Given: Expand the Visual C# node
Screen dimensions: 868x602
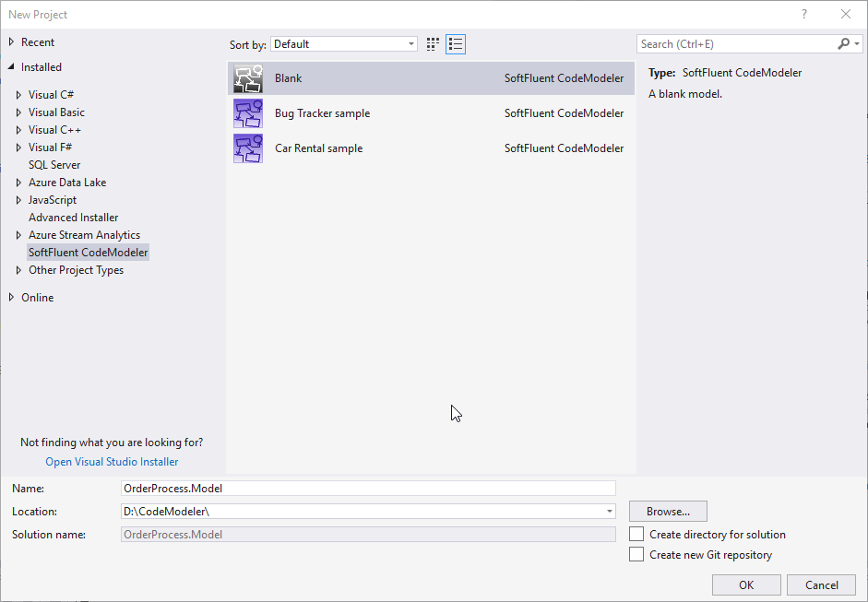Looking at the screenshot, I should pyautogui.click(x=18, y=95).
